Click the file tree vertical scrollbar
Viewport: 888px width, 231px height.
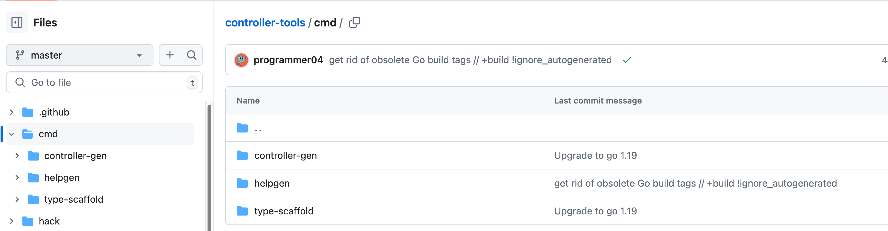209,165
